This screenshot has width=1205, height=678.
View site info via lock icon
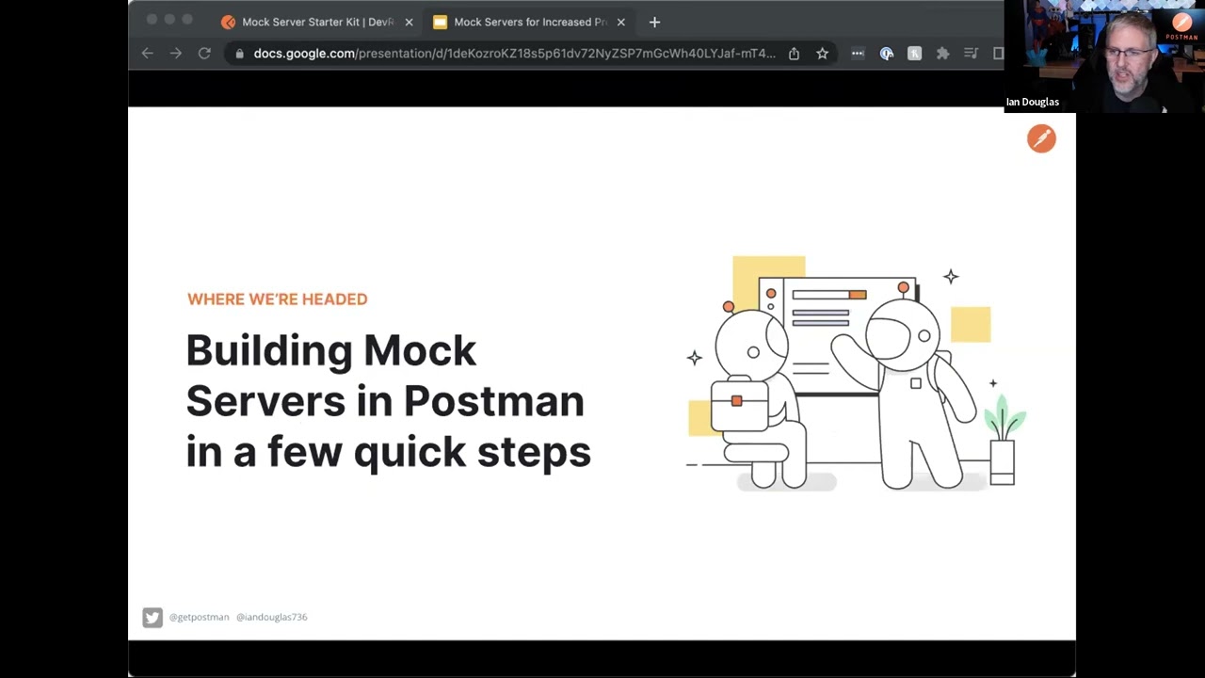239,54
